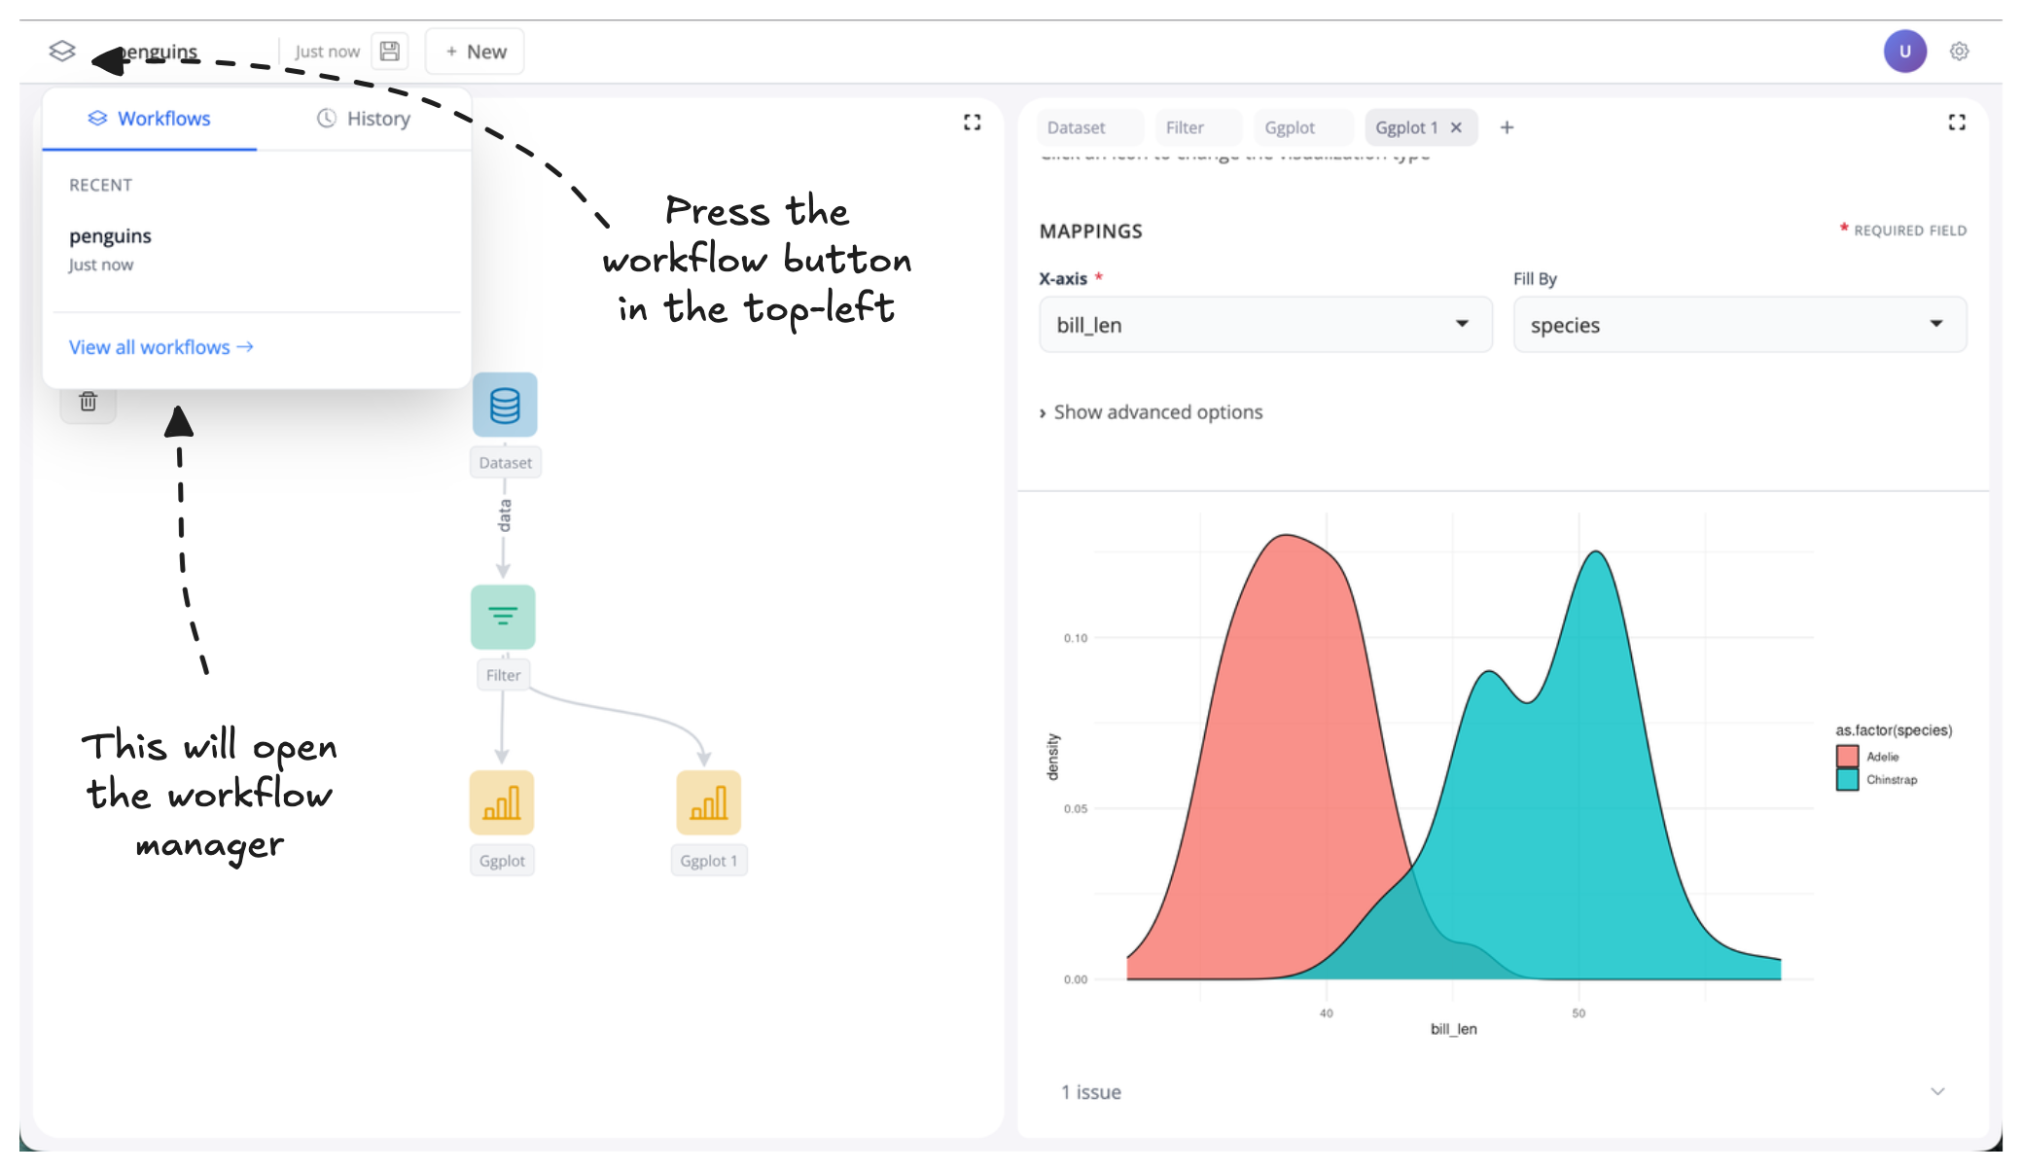Switch to the Filter tab
This screenshot has width=2022, height=1171.
click(x=1185, y=127)
